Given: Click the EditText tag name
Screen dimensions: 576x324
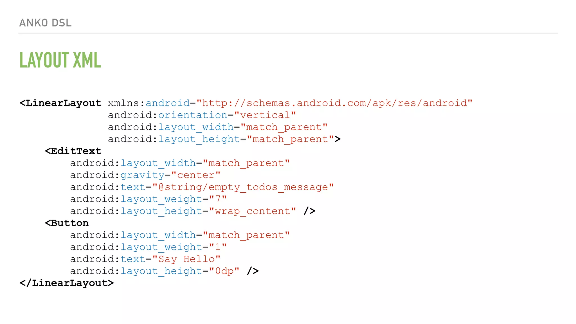Looking at the screenshot, I should tap(73, 151).
